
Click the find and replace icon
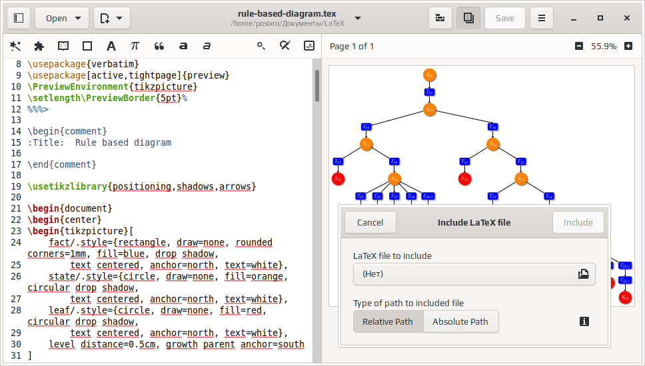coord(285,46)
